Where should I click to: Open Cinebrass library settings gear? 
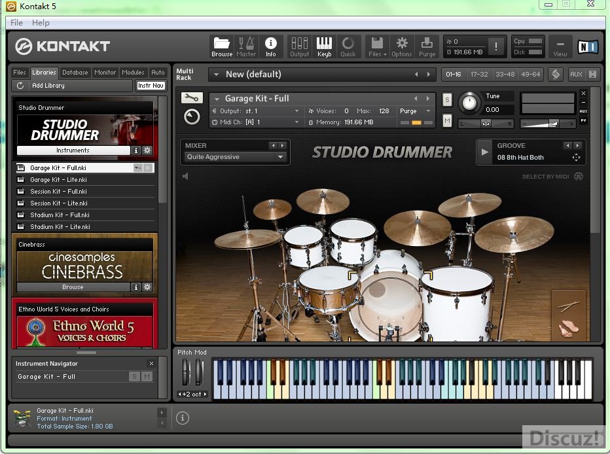(x=147, y=287)
